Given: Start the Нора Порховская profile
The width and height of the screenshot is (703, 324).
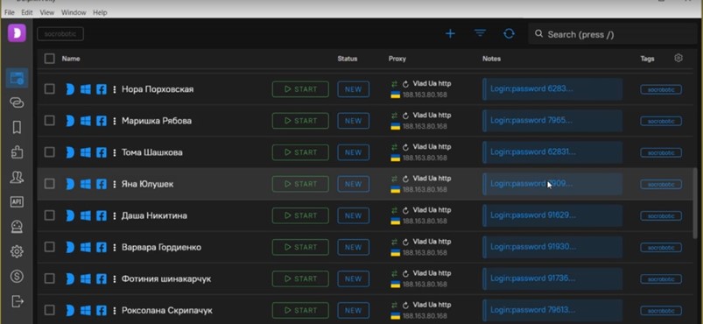Looking at the screenshot, I should tap(300, 89).
